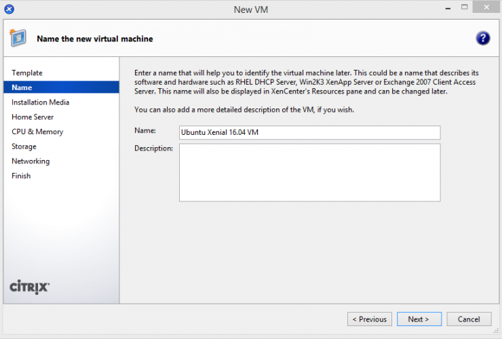Image resolution: width=502 pixels, height=339 pixels.
Task: Select the Networking step
Action: point(31,161)
